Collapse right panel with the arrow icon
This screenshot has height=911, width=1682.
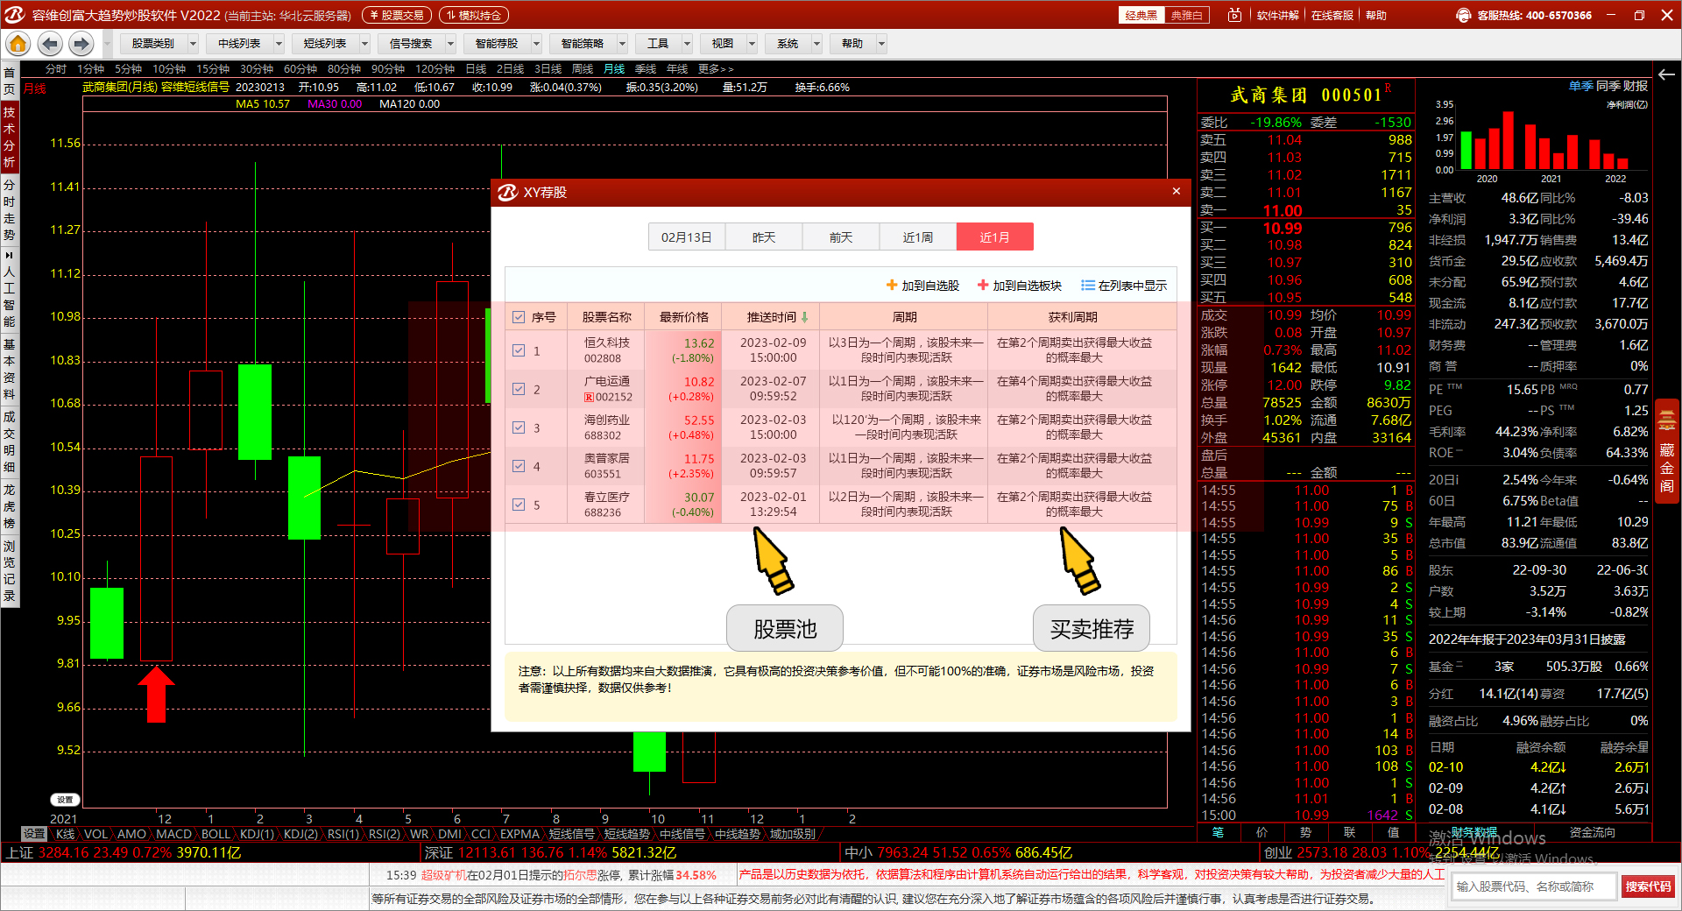pyautogui.click(x=1666, y=74)
